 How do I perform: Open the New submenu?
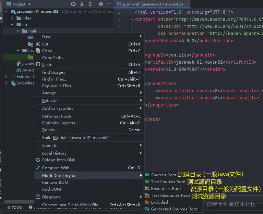[x=89, y=36]
